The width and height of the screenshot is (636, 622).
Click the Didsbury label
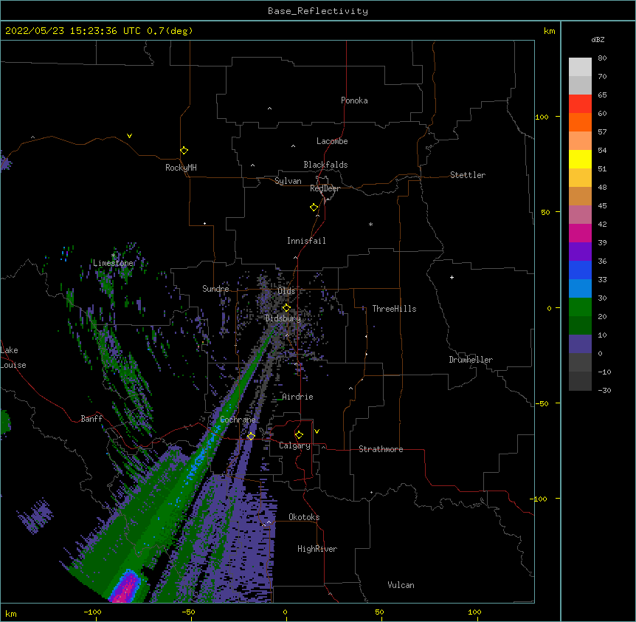[x=283, y=318]
